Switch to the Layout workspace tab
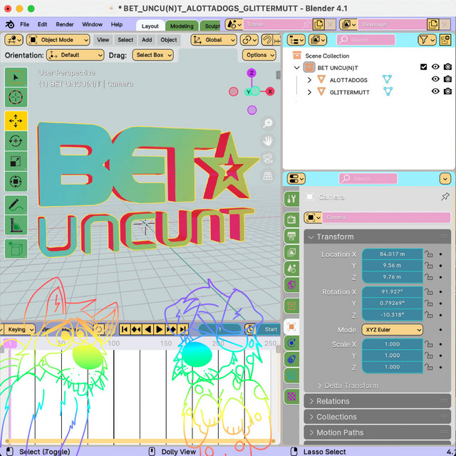 point(150,26)
